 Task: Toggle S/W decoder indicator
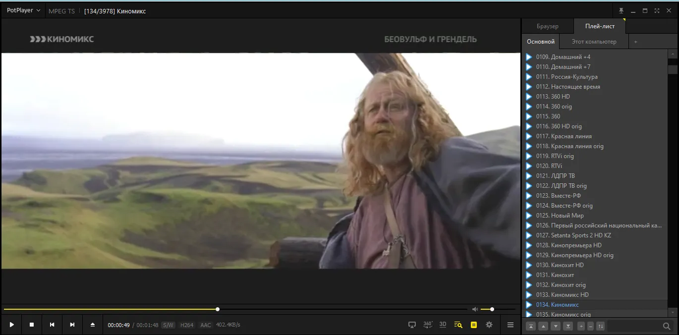(168, 325)
